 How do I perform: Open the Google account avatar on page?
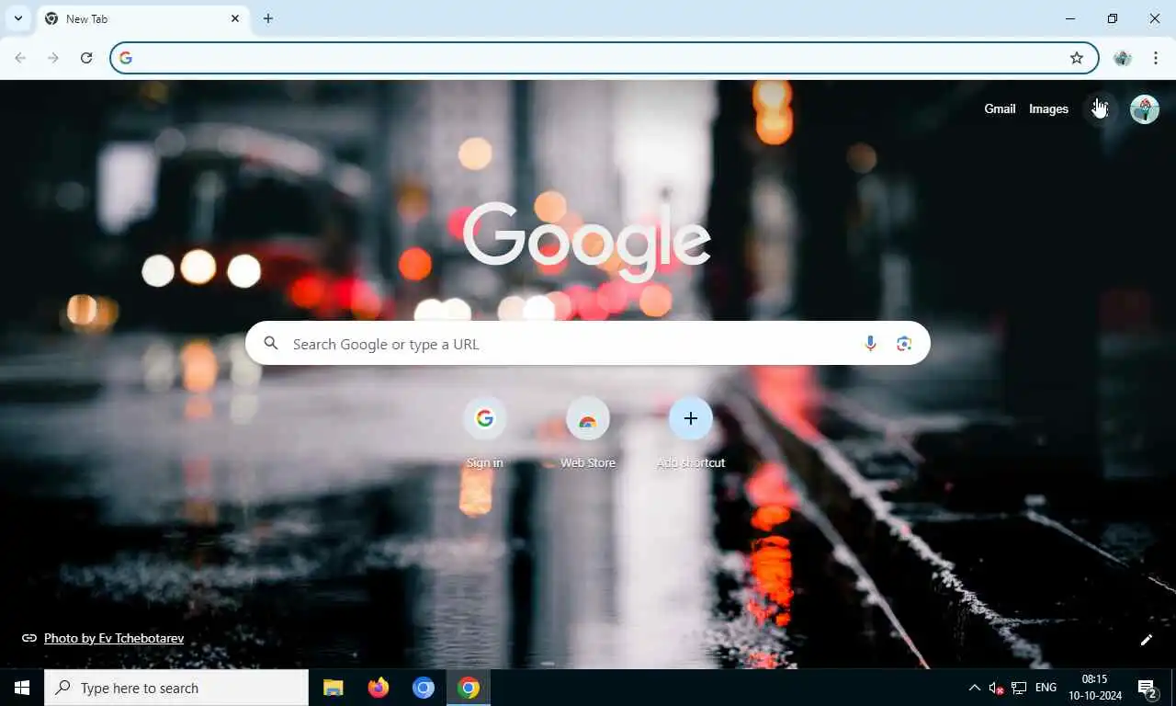(x=1145, y=108)
